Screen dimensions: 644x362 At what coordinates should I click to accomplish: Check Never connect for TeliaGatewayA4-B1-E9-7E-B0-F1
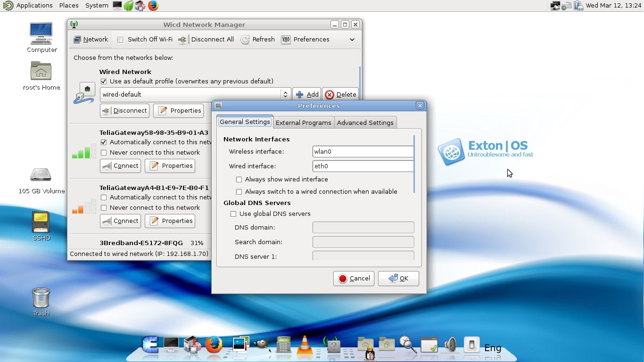(104, 208)
